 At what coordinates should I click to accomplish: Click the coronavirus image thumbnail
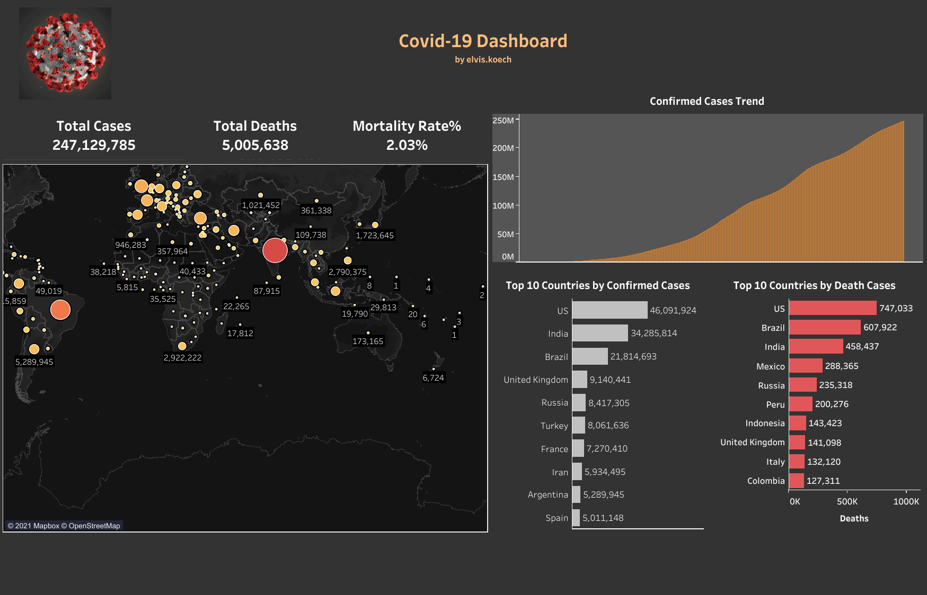(x=65, y=53)
